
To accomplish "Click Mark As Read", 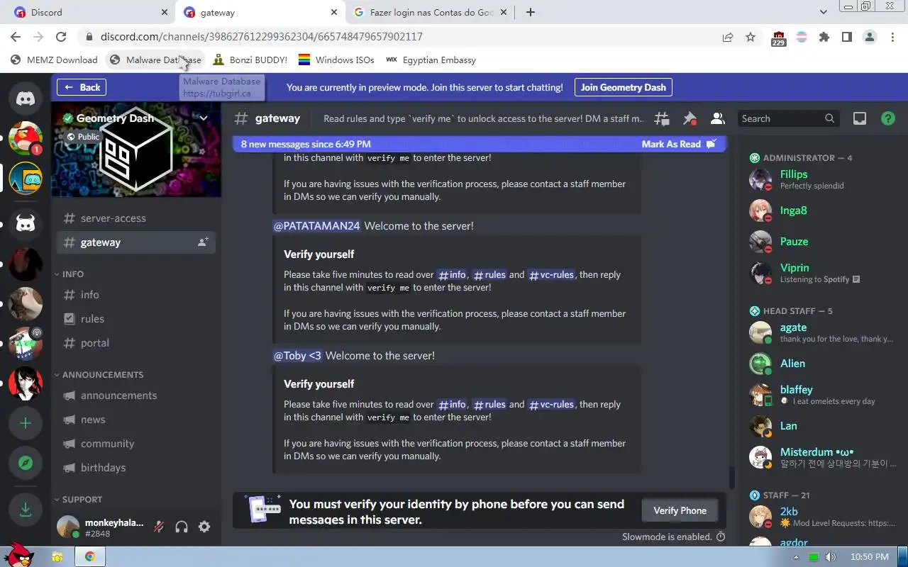I will tap(679, 144).
